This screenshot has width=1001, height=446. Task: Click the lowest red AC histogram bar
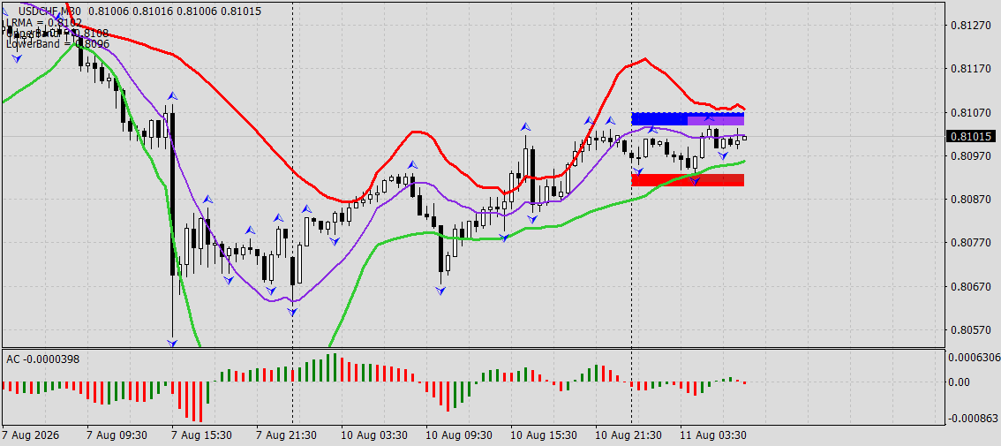click(x=200, y=402)
